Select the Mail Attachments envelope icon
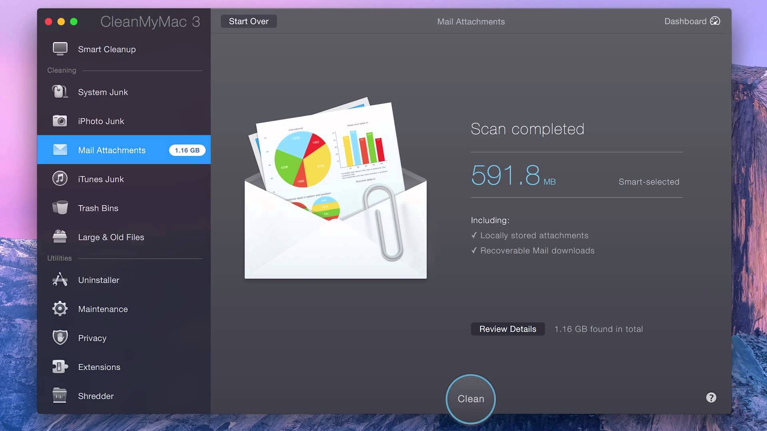The height and width of the screenshot is (431, 767). pyautogui.click(x=60, y=150)
